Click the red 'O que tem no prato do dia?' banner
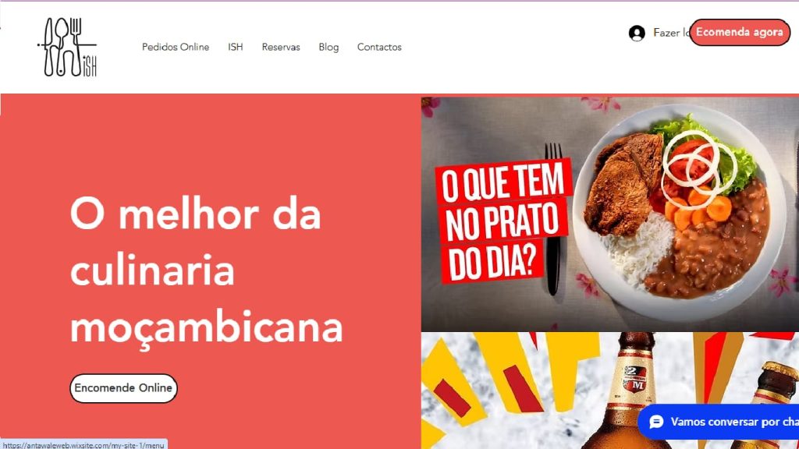This screenshot has width=799, height=449. pos(502,221)
